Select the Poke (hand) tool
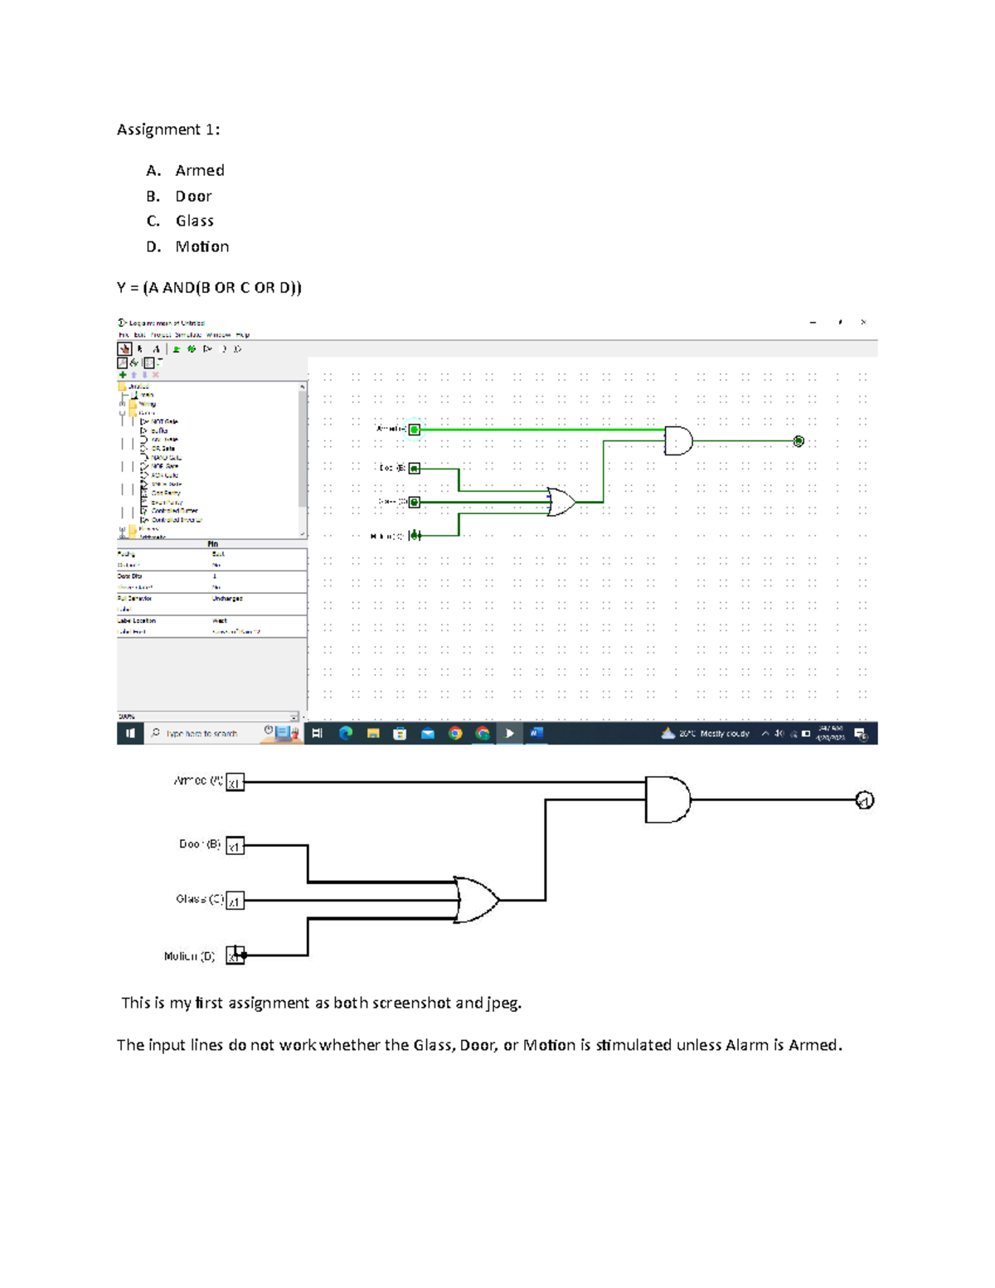The width and height of the screenshot is (995, 1288). (x=124, y=349)
